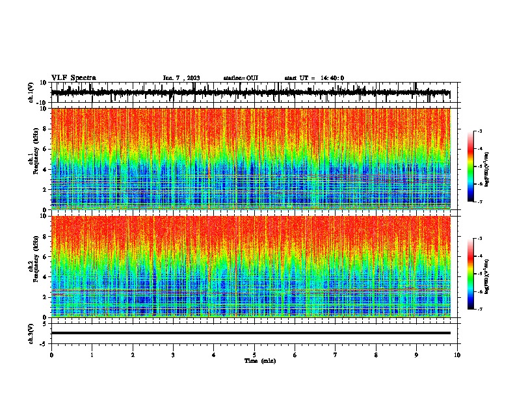Click time axis tick label "4"
Screen dimensions: 515x398
214,355
